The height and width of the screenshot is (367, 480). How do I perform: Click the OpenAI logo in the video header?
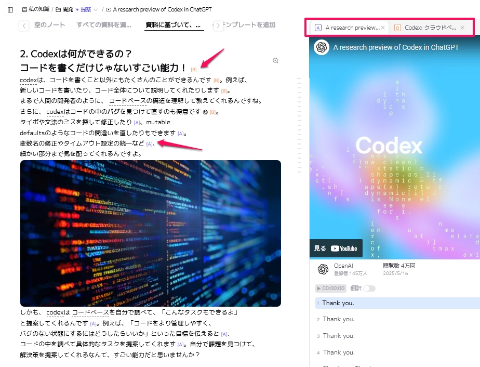(322, 47)
